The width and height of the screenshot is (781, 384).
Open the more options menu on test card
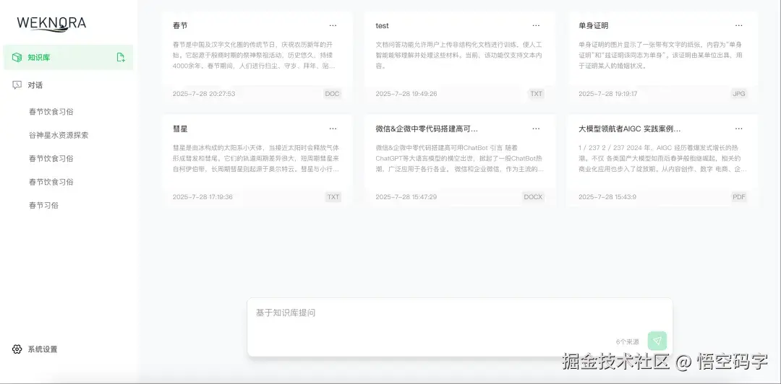click(x=536, y=25)
